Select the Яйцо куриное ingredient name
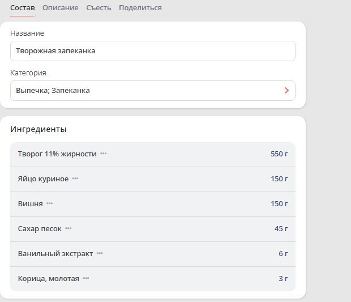The height and width of the screenshot is (302, 351). (x=43, y=179)
